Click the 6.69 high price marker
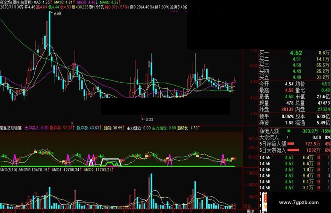 (57, 14)
